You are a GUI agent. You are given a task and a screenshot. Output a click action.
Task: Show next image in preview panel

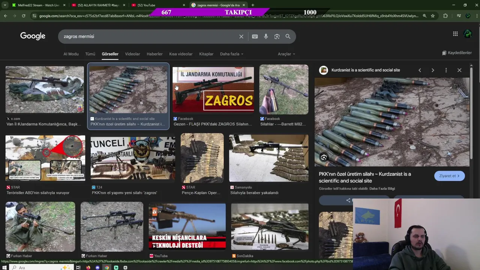[x=433, y=70]
